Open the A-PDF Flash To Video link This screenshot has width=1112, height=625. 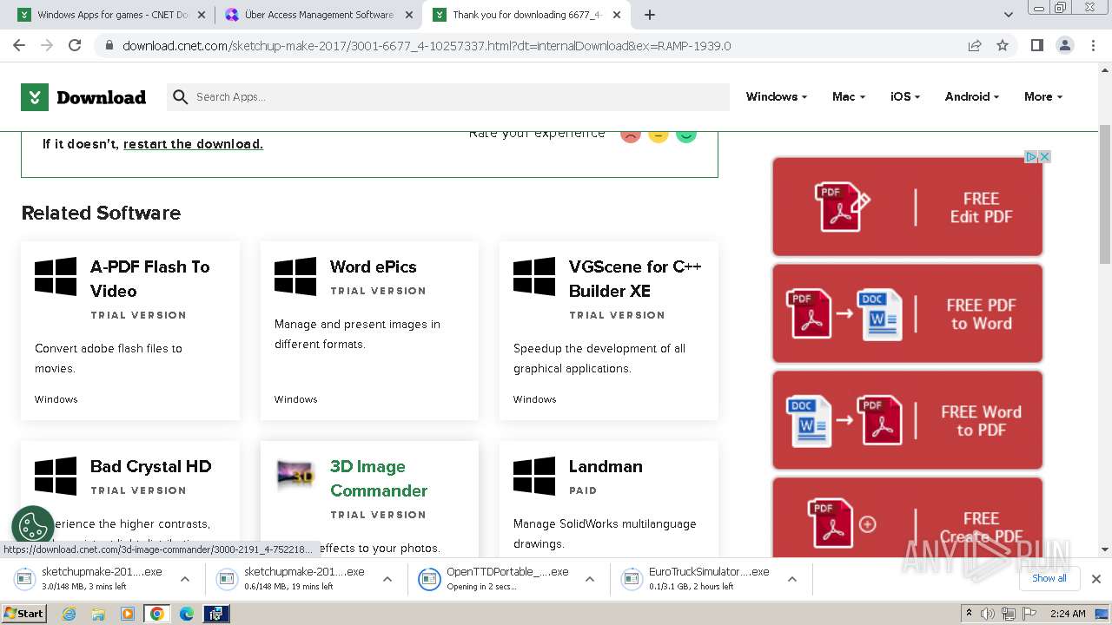point(149,279)
